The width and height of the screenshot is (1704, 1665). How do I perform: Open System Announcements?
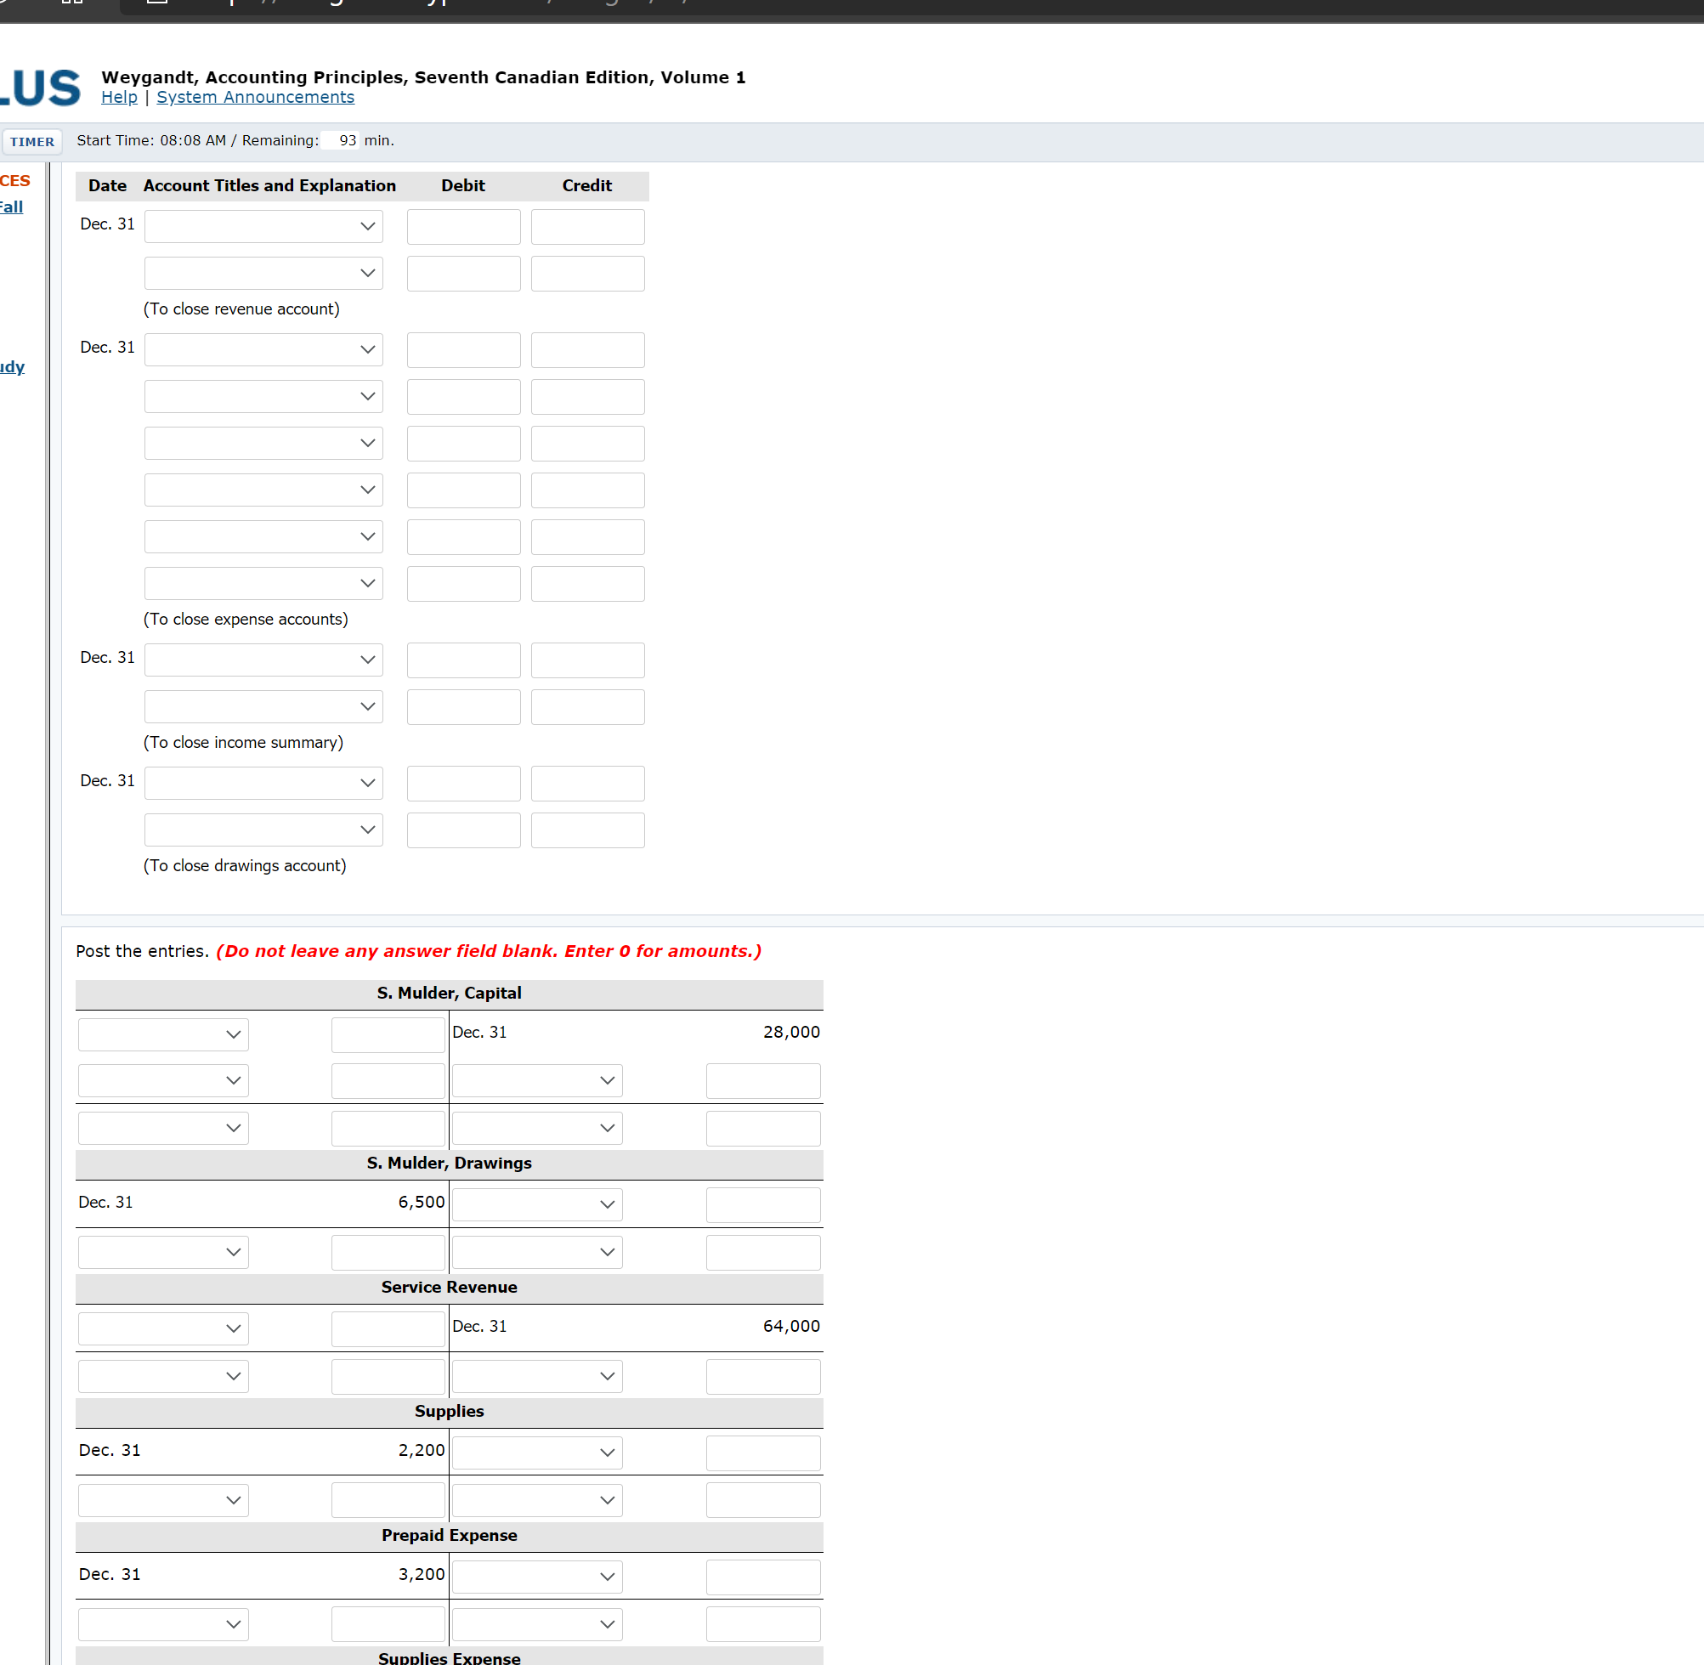[254, 97]
